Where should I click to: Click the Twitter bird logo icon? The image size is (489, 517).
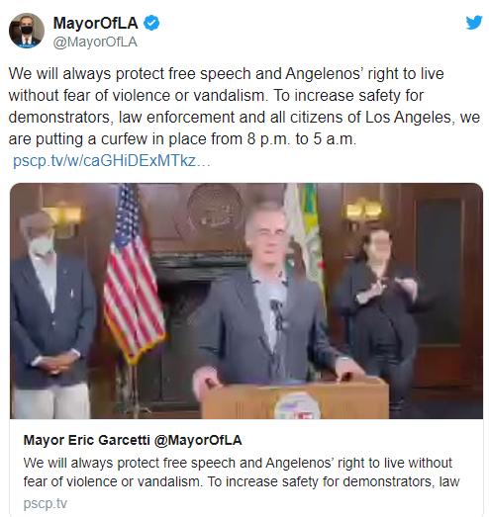[x=474, y=23]
